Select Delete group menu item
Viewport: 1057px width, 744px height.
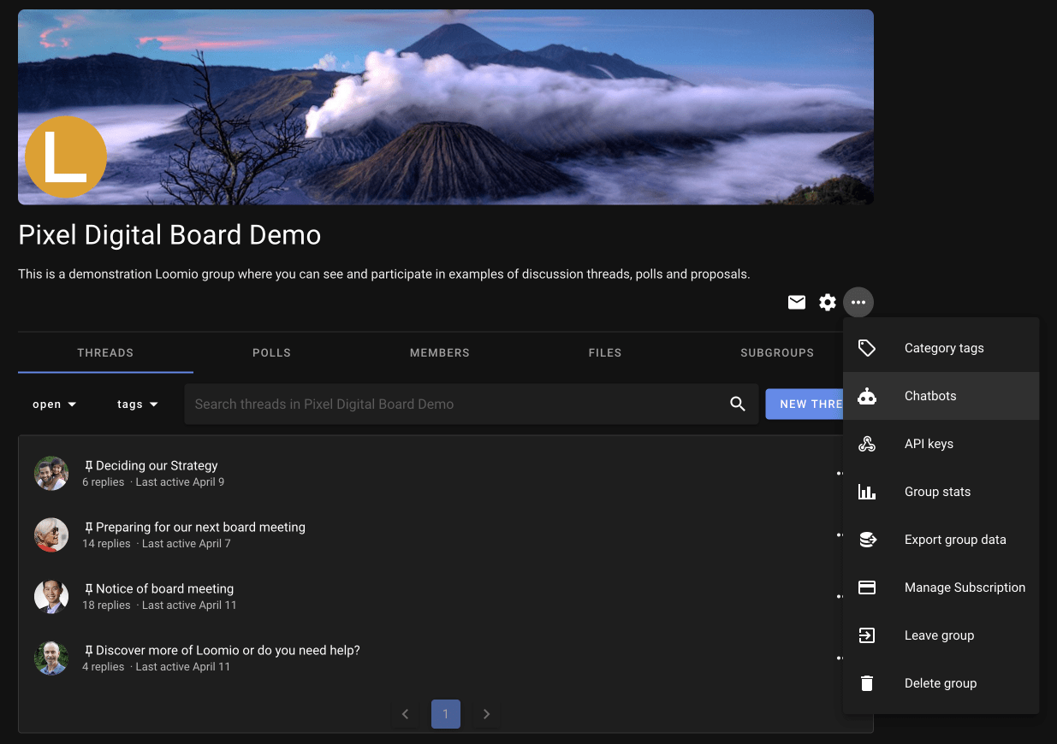click(x=941, y=683)
